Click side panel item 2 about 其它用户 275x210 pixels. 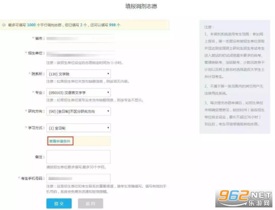click(x=234, y=90)
